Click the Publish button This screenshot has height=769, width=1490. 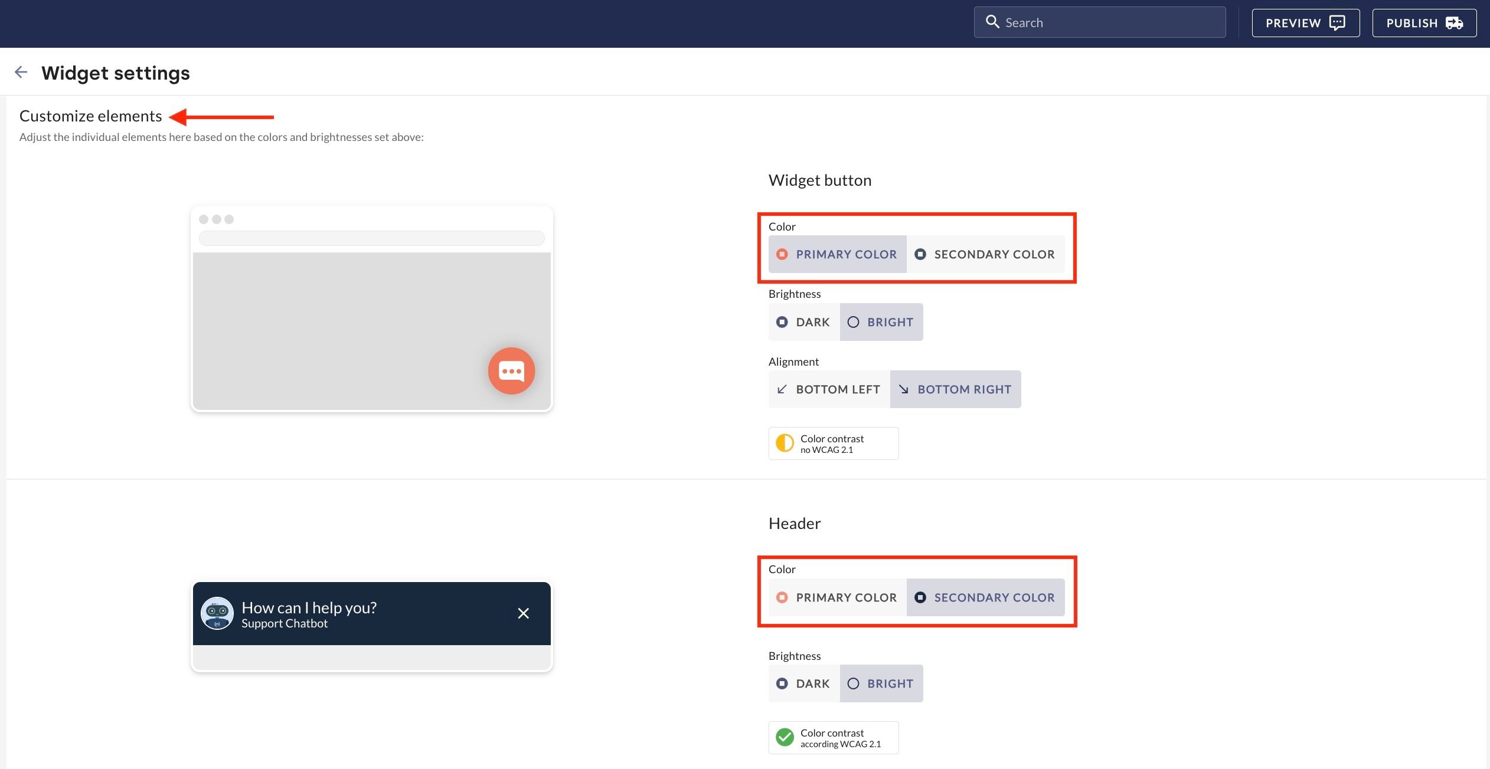click(1424, 23)
